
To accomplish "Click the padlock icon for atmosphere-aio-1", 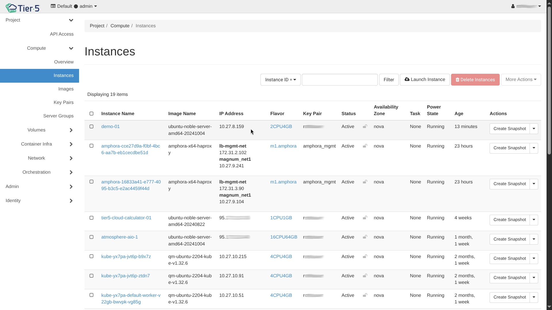I will [365, 237].
